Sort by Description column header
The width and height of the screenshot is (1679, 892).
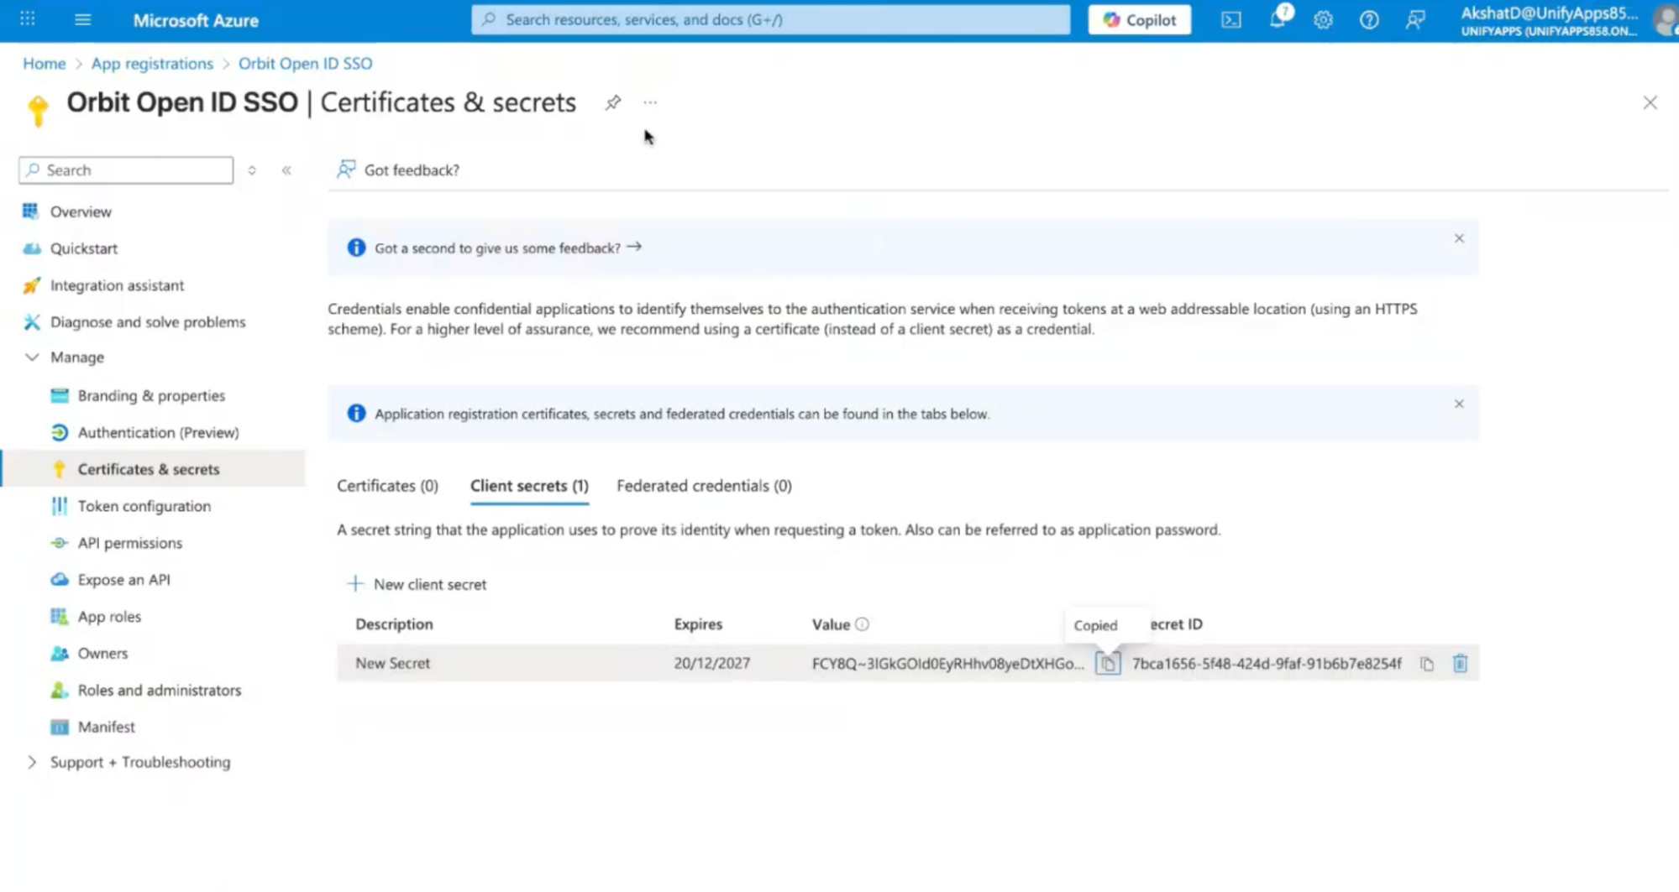394,624
